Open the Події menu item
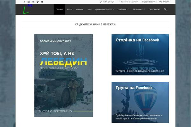Viewport: 191px width, 127px height. click(89, 9)
